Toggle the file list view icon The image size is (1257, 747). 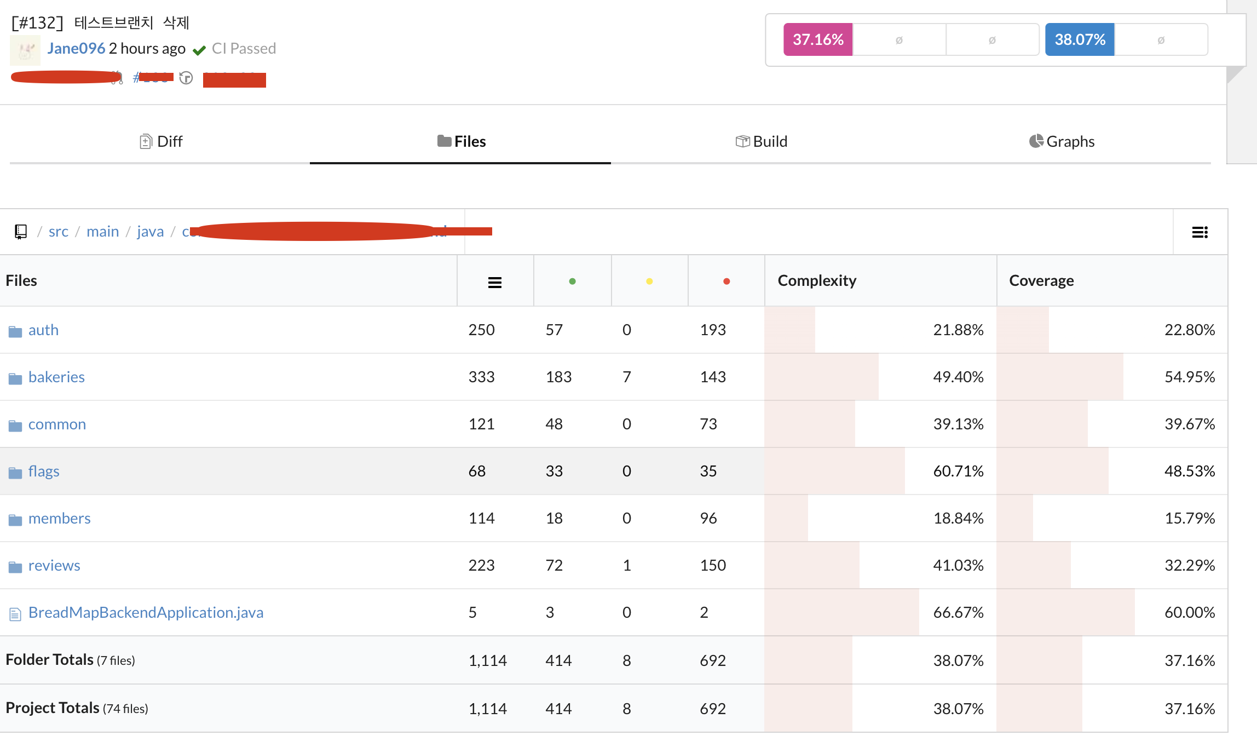point(1200,232)
